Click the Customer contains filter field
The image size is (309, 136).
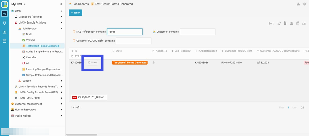coord(197,32)
